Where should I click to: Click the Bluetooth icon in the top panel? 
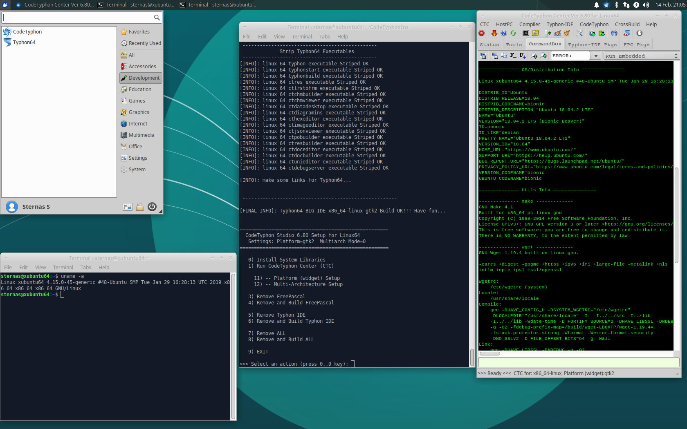tap(617, 5)
